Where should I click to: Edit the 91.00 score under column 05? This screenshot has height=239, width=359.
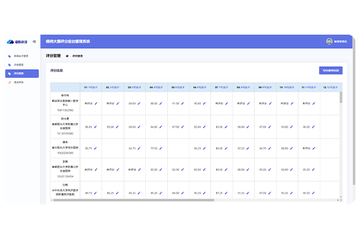(183, 103)
